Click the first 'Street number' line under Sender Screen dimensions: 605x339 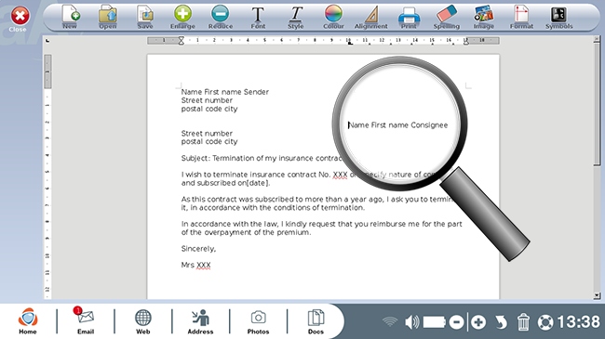point(207,100)
